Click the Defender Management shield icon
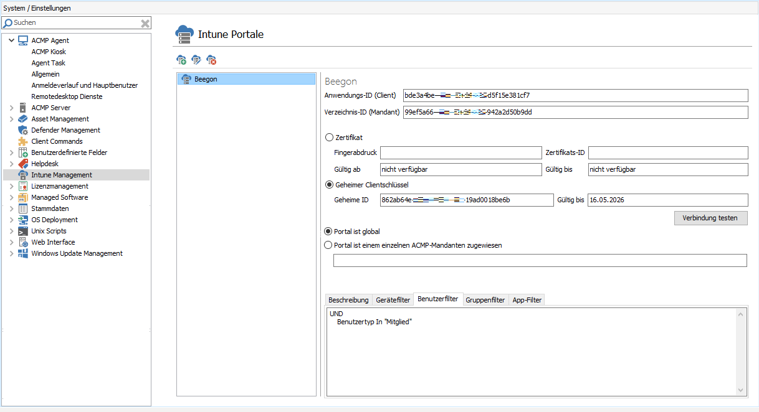759x412 pixels. (23, 130)
